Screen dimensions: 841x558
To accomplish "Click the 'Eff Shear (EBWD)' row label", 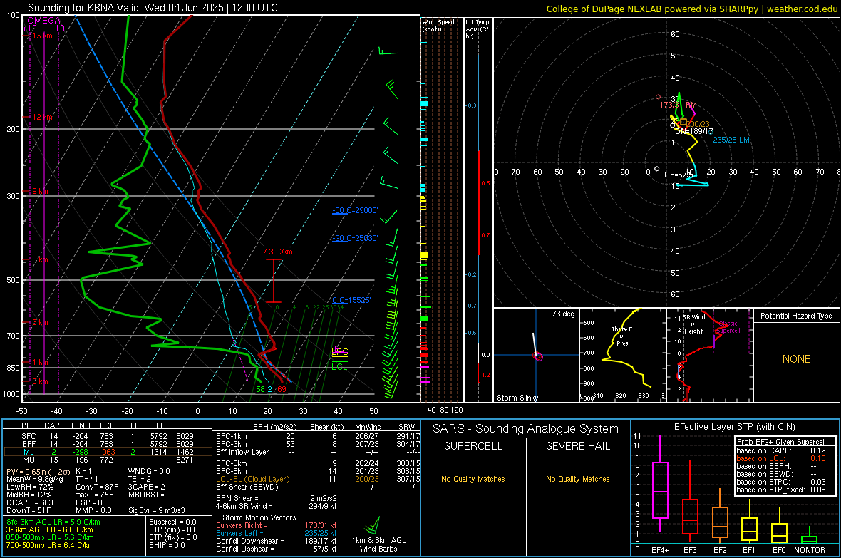I will click(x=247, y=487).
